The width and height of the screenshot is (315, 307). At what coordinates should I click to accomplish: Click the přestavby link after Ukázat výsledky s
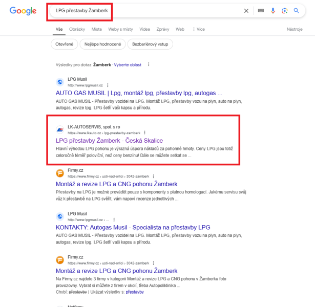click(x=135, y=292)
